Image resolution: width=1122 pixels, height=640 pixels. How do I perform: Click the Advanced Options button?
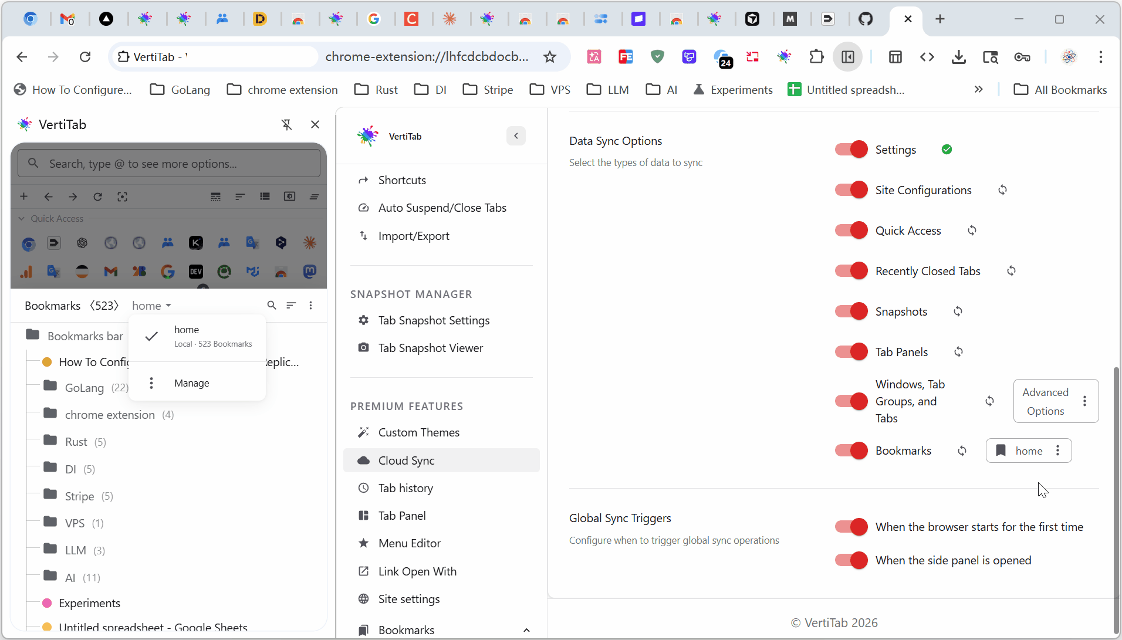(x=1045, y=401)
